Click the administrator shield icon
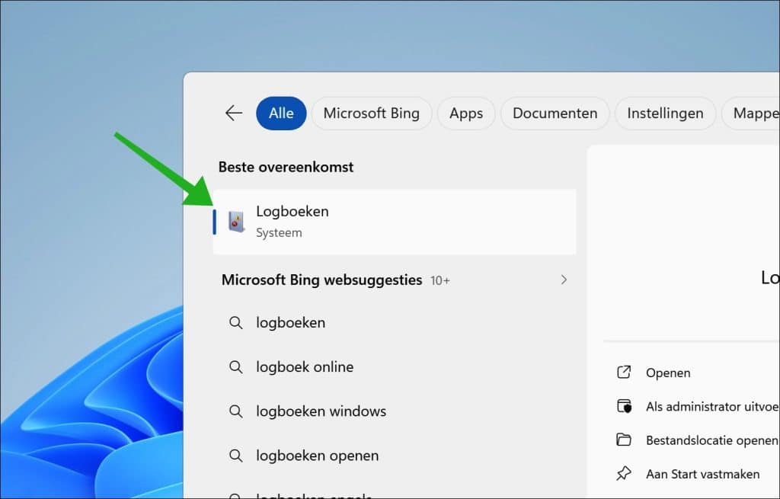Screen dimensions: 780x499 point(624,406)
